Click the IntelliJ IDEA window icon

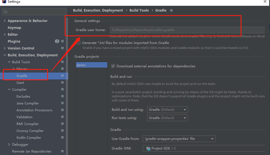4,2
